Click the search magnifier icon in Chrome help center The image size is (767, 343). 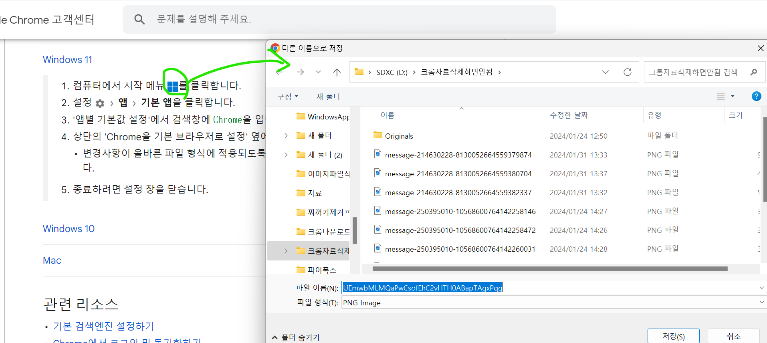tap(139, 19)
